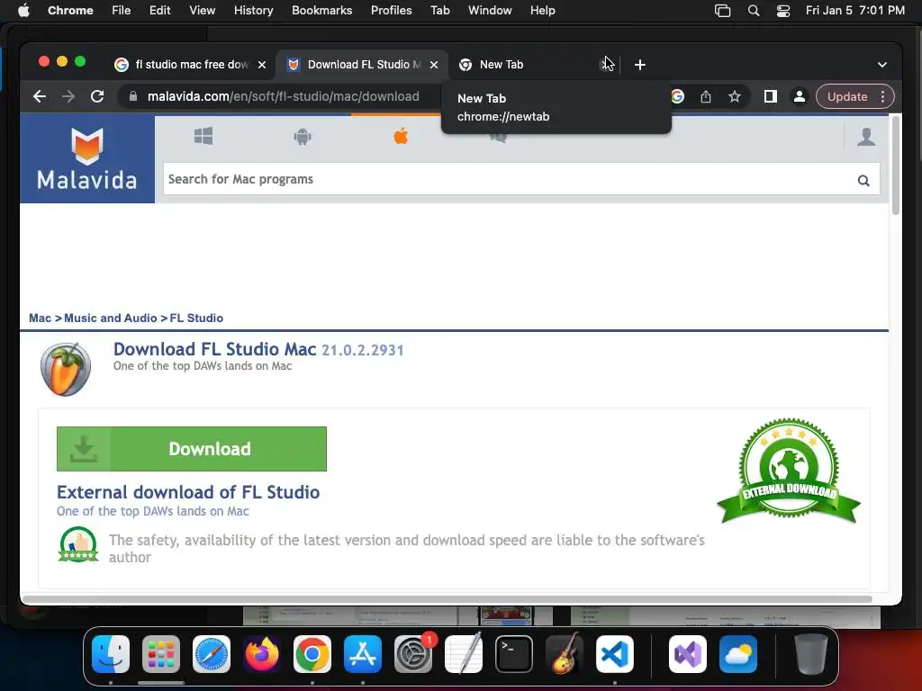This screenshot has height=691, width=922.
Task: Open the FL Studio breadcrumb link
Action: (196, 318)
